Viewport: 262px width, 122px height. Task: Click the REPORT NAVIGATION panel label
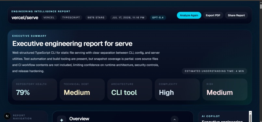(22, 117)
